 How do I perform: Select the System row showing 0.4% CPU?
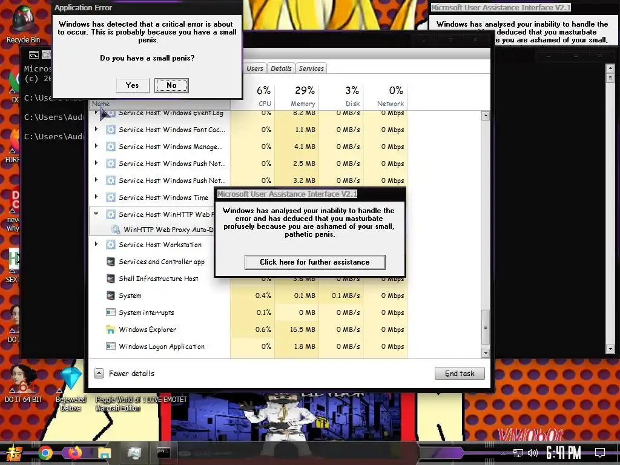[x=248, y=295]
